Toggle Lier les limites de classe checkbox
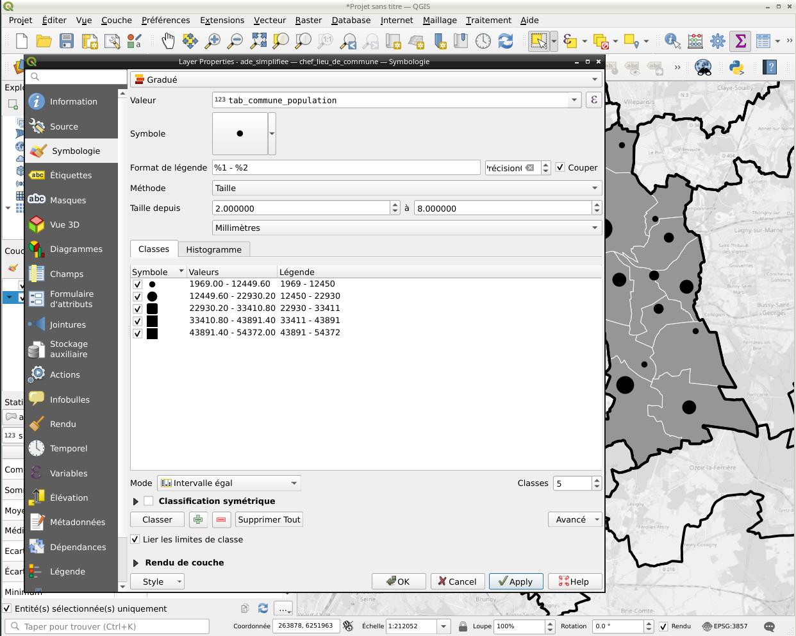The height and width of the screenshot is (636, 796). (x=135, y=539)
